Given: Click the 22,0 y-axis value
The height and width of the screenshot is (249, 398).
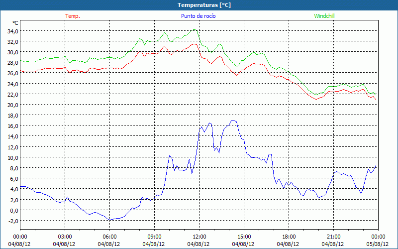Looking at the screenshot, I should point(13,95).
